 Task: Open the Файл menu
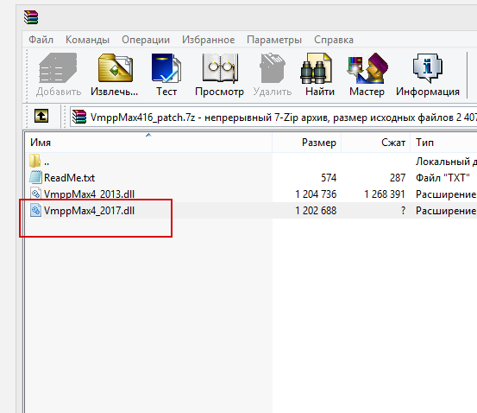pos(41,40)
